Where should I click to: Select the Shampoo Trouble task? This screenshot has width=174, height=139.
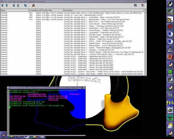click(x=72, y=50)
